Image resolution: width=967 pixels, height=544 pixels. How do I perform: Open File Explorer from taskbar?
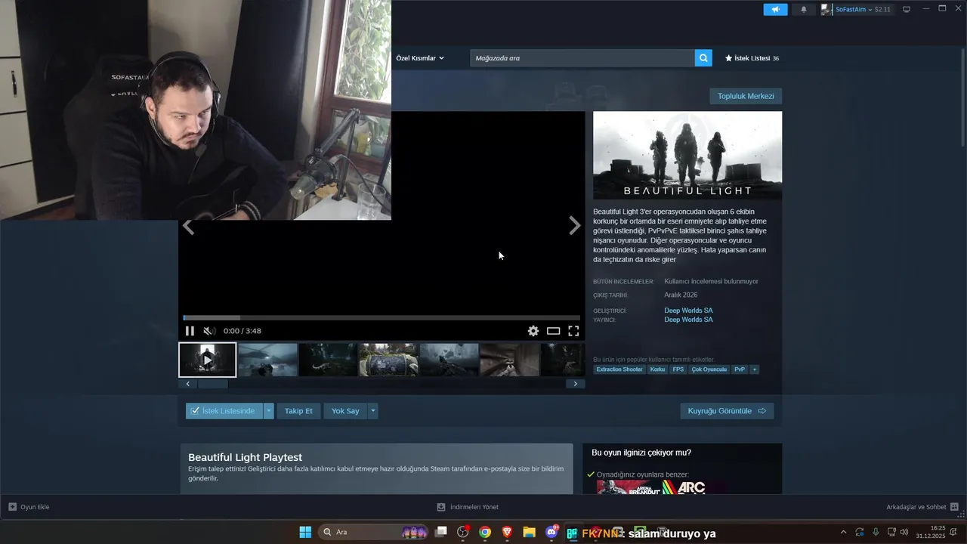pyautogui.click(x=529, y=532)
